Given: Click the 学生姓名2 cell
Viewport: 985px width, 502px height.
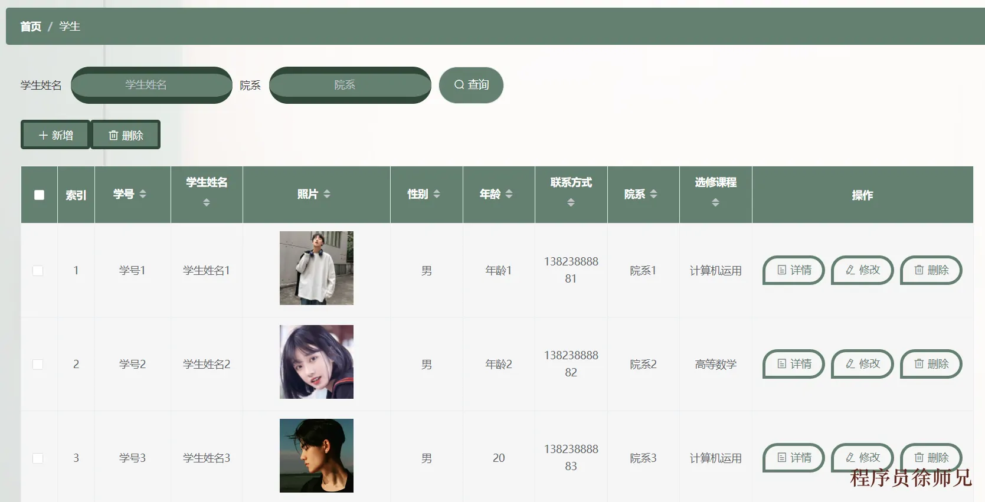Looking at the screenshot, I should tap(207, 364).
